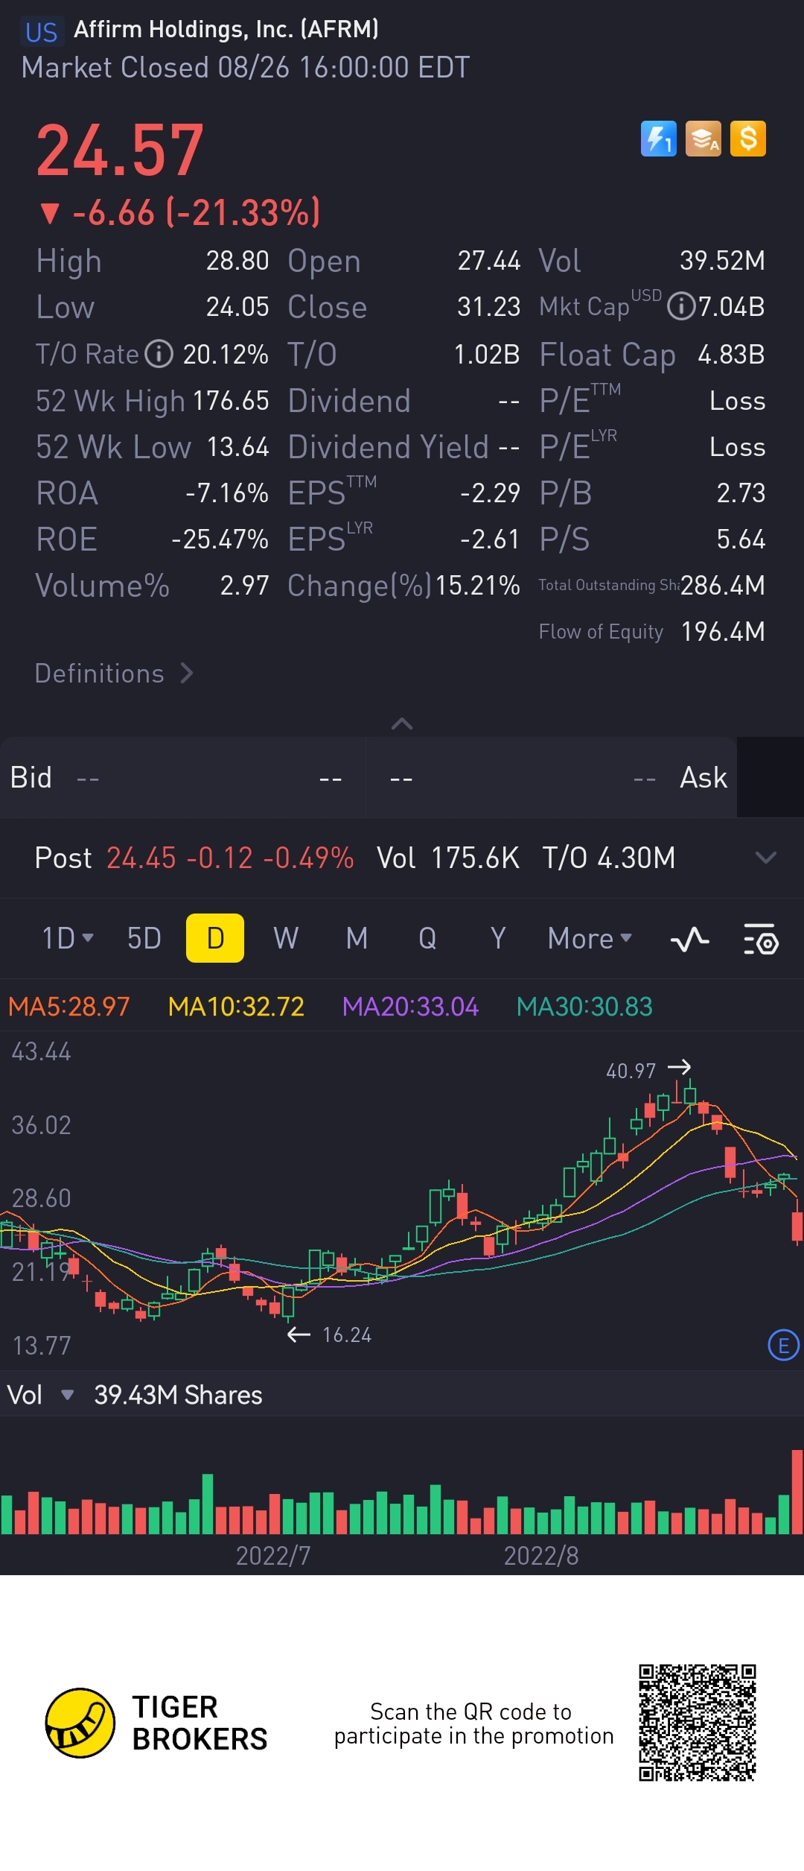Viewport: 804px width, 1871px height.
Task: Tap the Scan the QR code promotion text
Action: point(473,1723)
